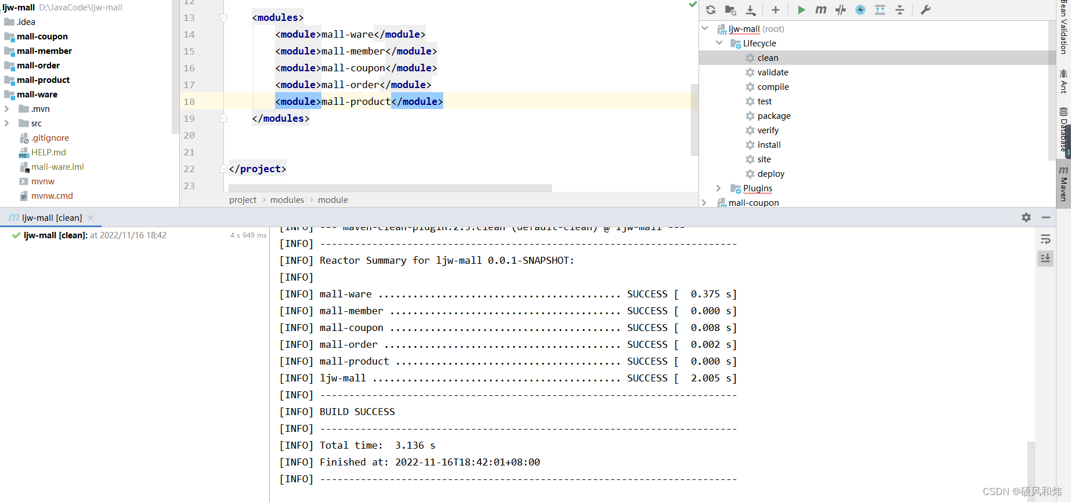The image size is (1071, 502).
Task: Toggle offline mode icon
Action: (841, 10)
